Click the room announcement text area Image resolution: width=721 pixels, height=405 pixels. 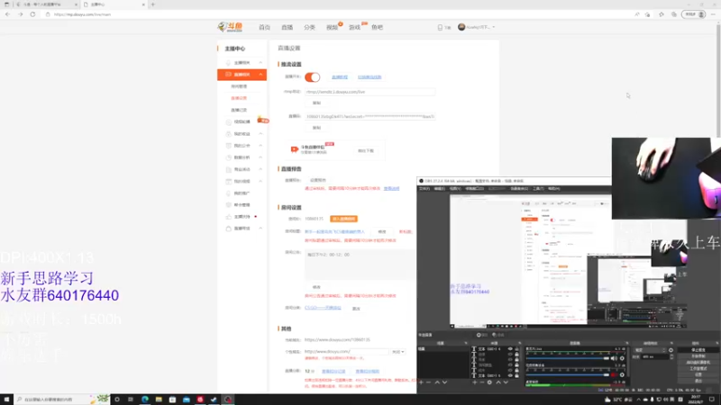(x=360, y=265)
